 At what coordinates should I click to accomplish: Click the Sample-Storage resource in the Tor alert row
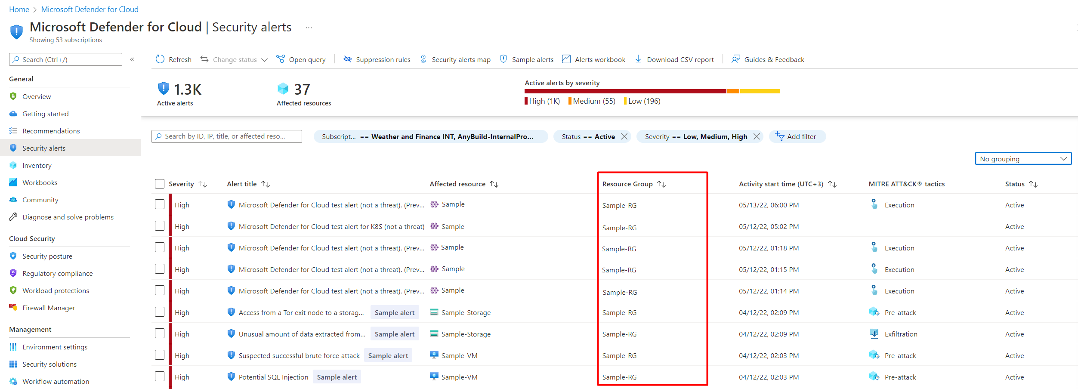point(466,312)
